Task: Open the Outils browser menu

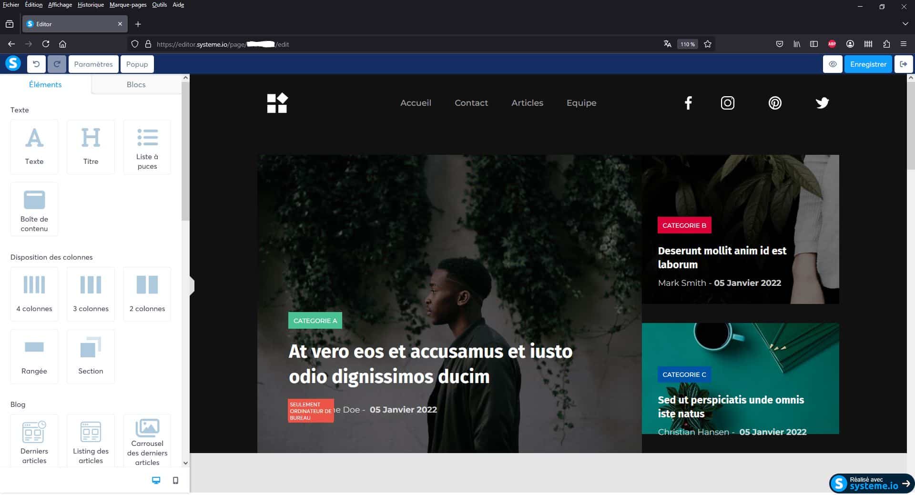Action: [159, 5]
